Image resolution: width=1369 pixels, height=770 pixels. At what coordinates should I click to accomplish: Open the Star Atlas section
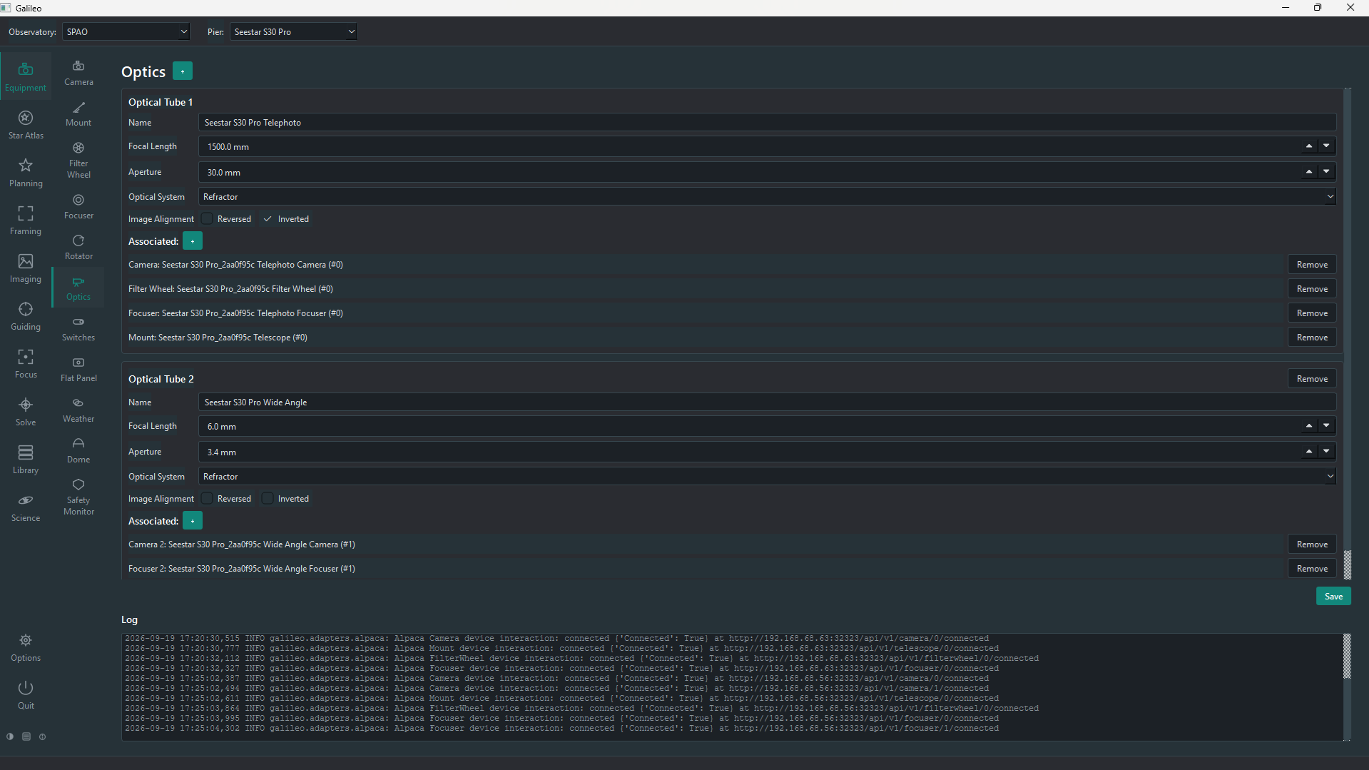pos(26,125)
